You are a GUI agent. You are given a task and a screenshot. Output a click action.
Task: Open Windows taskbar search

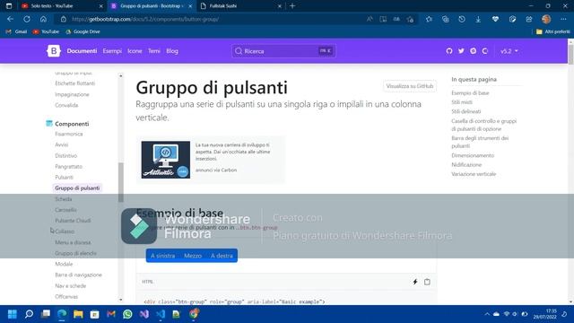(29, 314)
